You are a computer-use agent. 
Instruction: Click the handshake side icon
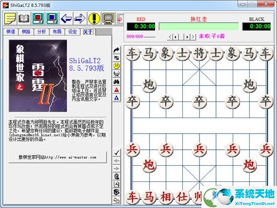pyautogui.click(x=117, y=74)
